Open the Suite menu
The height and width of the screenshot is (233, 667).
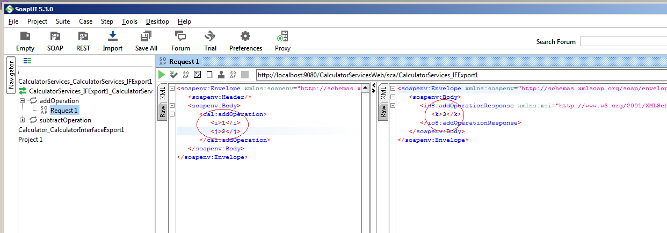pos(63,21)
